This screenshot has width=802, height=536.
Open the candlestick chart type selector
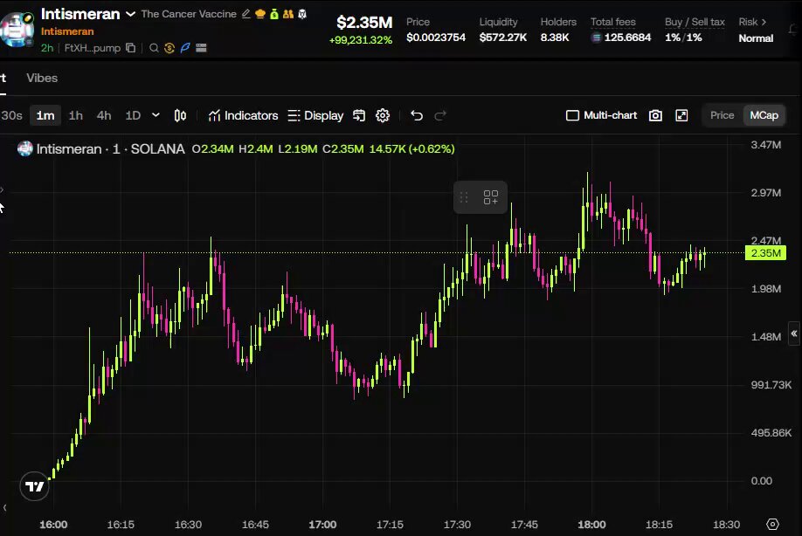pyautogui.click(x=180, y=115)
